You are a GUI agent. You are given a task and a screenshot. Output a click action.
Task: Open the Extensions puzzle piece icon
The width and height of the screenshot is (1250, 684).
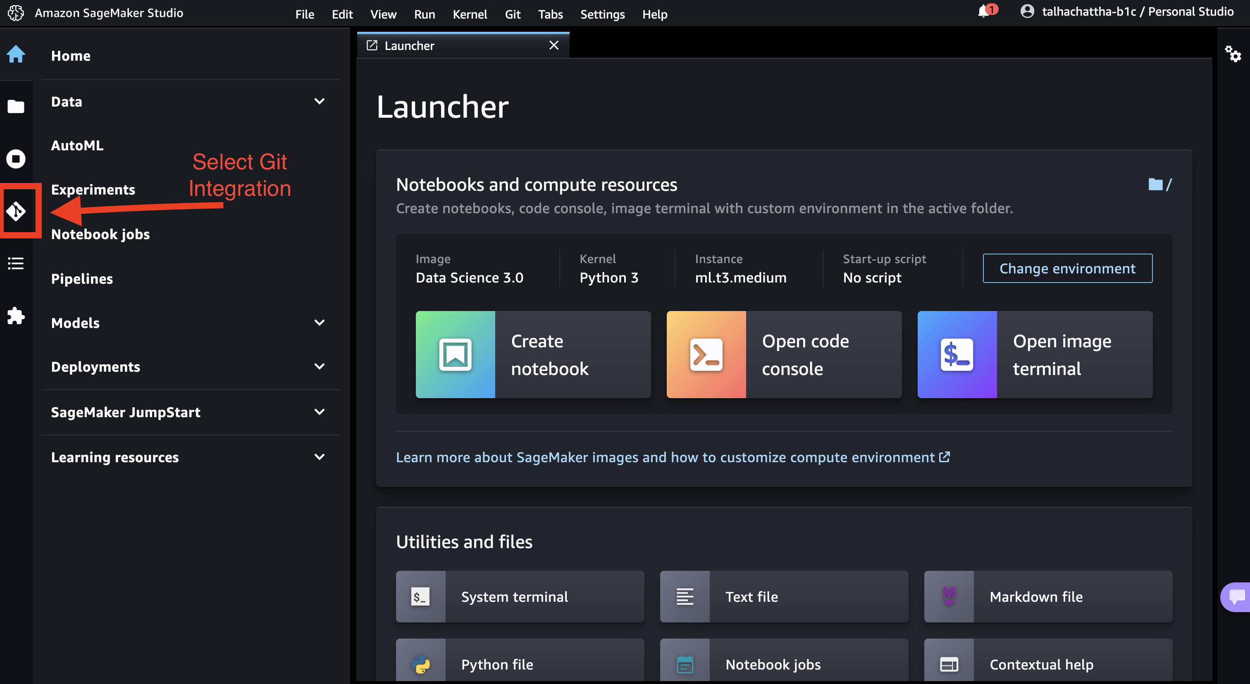tap(16, 316)
